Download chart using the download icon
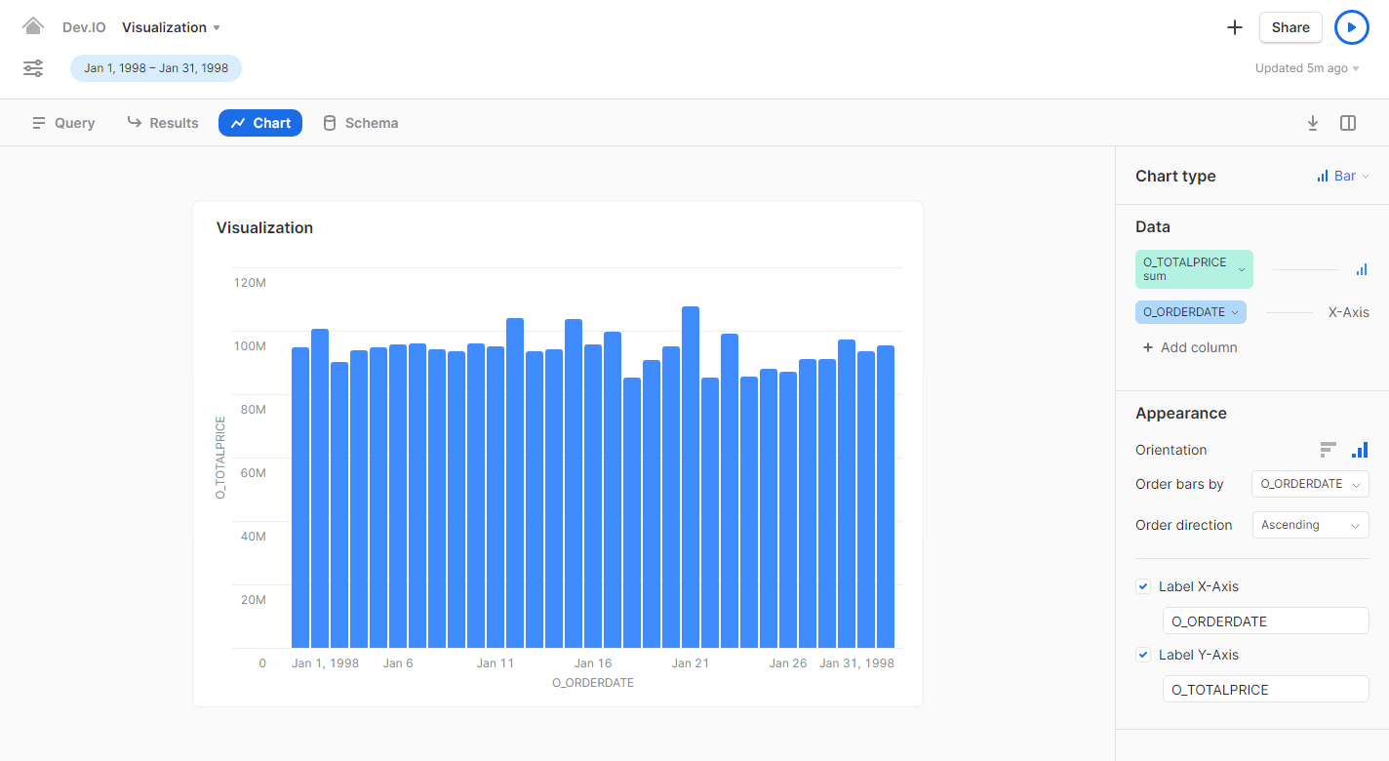This screenshot has width=1389, height=761. click(x=1312, y=123)
